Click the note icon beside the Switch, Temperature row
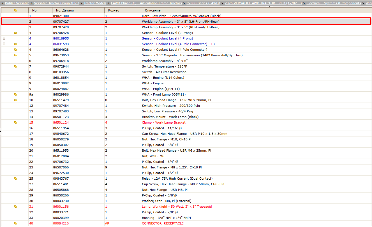 click(15, 66)
